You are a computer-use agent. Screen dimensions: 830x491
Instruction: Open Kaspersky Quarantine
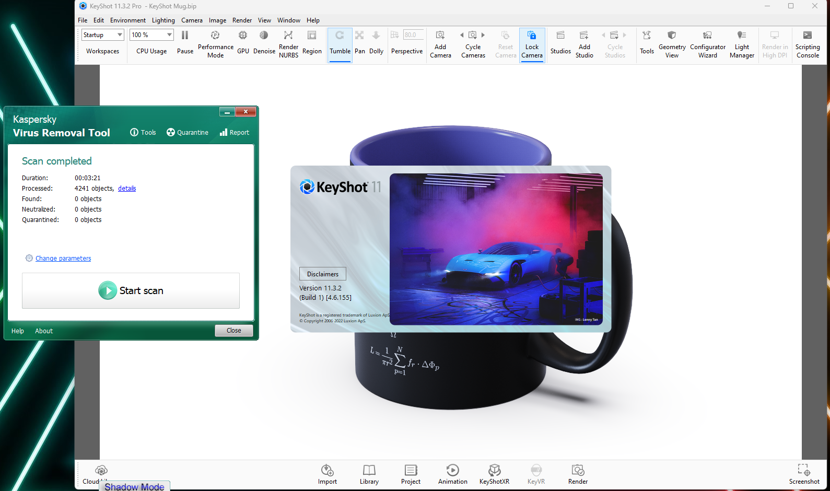[x=188, y=133]
